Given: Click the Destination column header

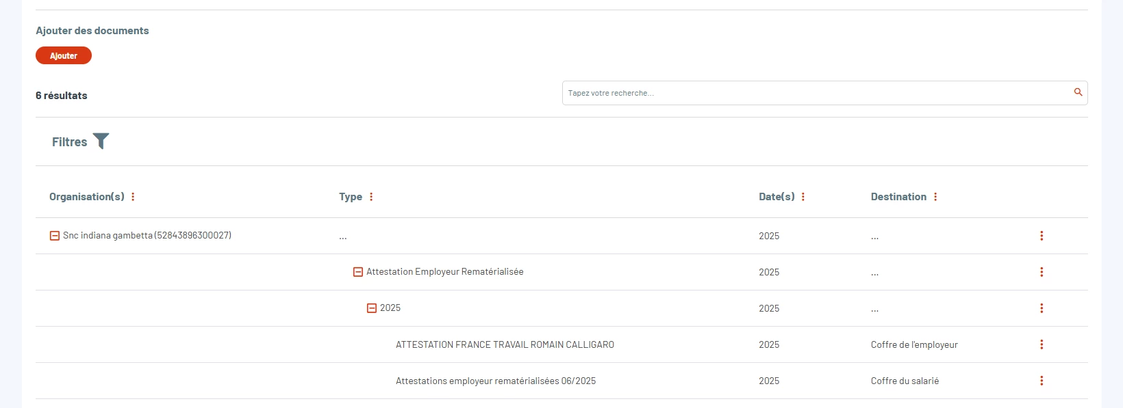Looking at the screenshot, I should click(898, 197).
